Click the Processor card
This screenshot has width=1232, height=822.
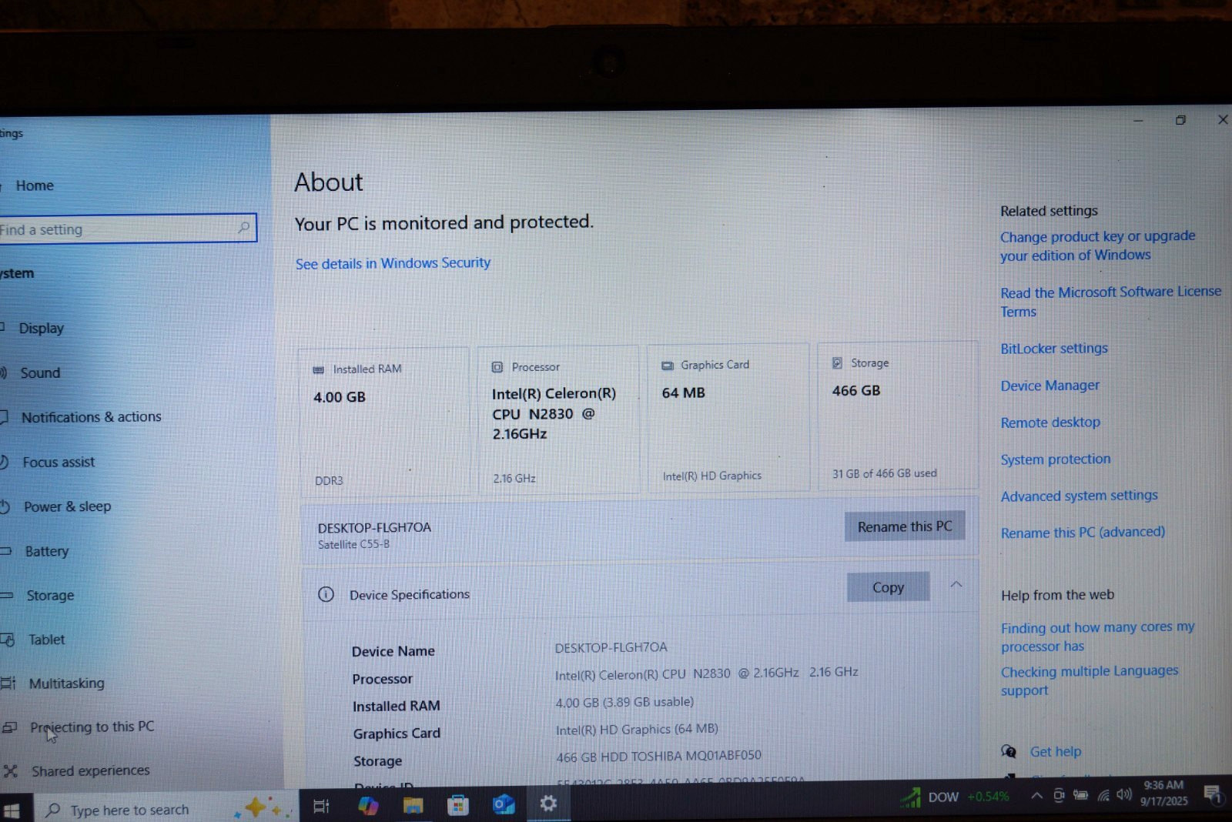558,419
